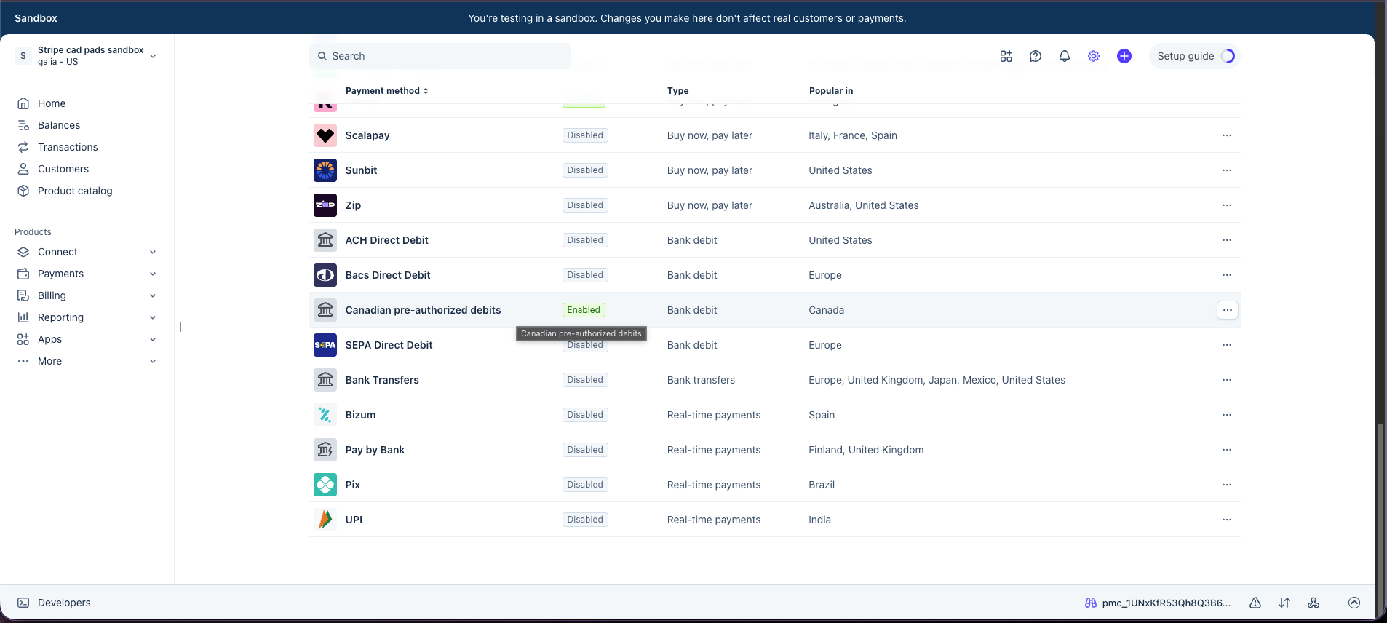Screen dimensions: 1387x623
Task: Open the account switcher dropdown
Action: tap(87, 56)
